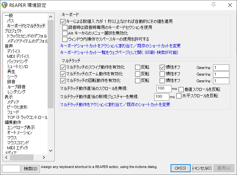Select ピークと波形 in settings tree
Viewport: 237px width, 175px height.
[x=17, y=107]
